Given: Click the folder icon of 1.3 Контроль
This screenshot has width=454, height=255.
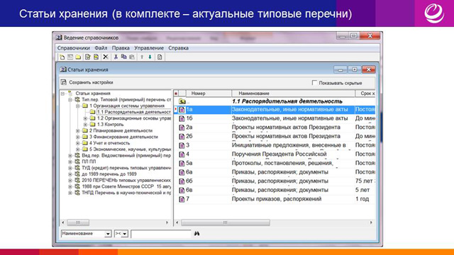Looking at the screenshot, I should 92,125.
